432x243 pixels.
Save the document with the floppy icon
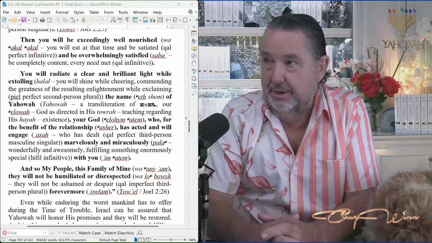[24, 20]
